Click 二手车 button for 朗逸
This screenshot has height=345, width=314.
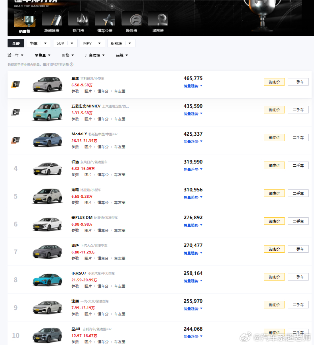coord(298,249)
